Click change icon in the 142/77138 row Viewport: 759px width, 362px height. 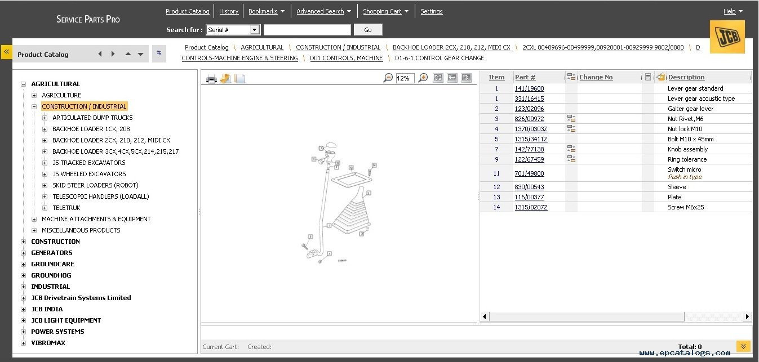point(571,149)
